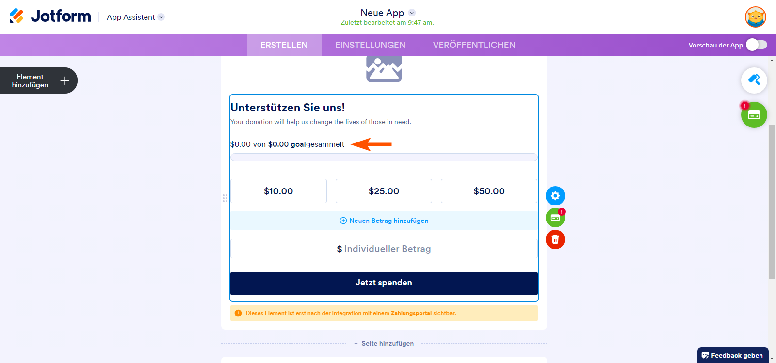The image size is (776, 363).
Task: Open the user avatar menu
Action: 755,17
